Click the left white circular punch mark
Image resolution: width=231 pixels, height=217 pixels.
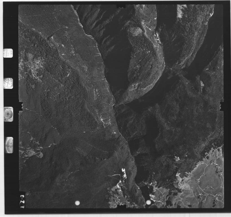coord(77,203)
